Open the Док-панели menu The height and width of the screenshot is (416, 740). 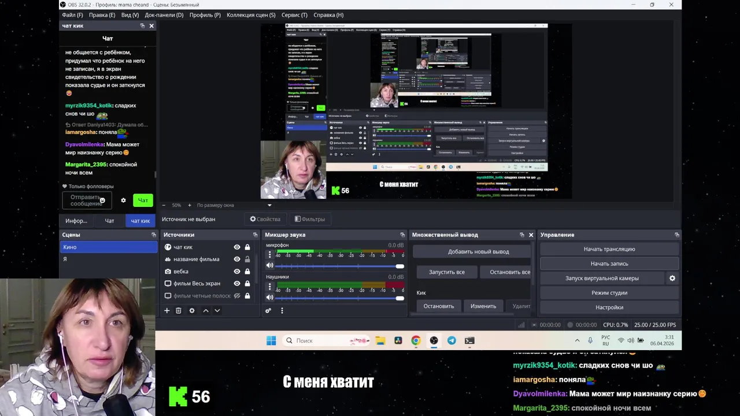(164, 15)
